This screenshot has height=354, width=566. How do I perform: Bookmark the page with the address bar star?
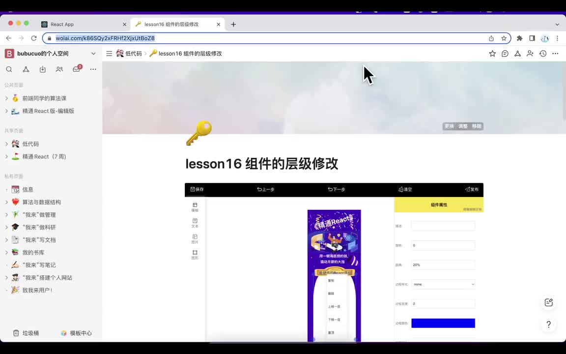[x=504, y=38]
